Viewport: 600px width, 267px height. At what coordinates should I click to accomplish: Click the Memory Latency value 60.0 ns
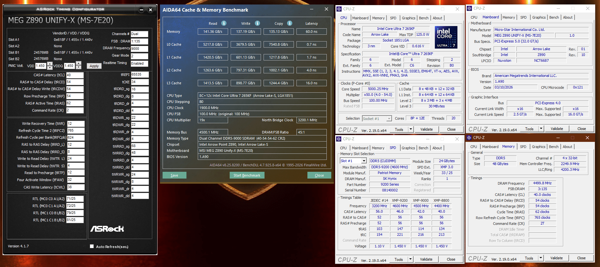coord(312,32)
